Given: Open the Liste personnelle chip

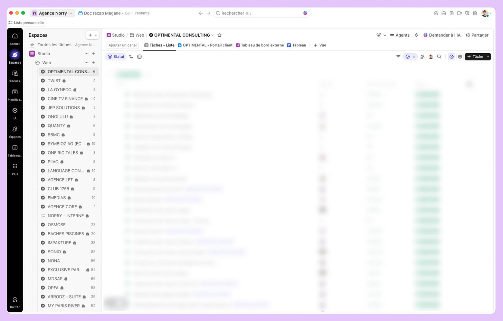Looking at the screenshot, I should 26,23.
